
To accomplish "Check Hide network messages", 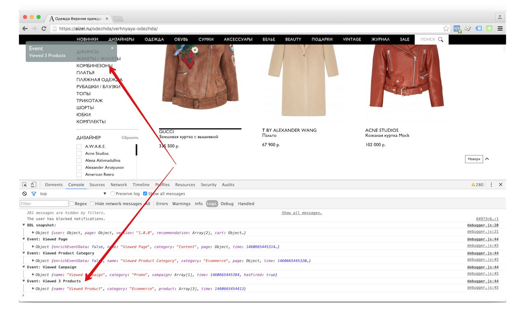I will 92,204.
